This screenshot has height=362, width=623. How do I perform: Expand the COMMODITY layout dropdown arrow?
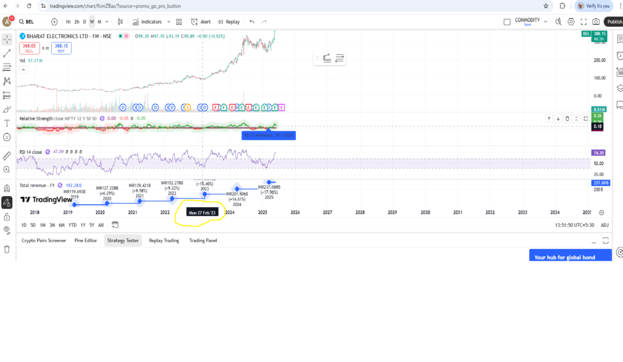546,22
